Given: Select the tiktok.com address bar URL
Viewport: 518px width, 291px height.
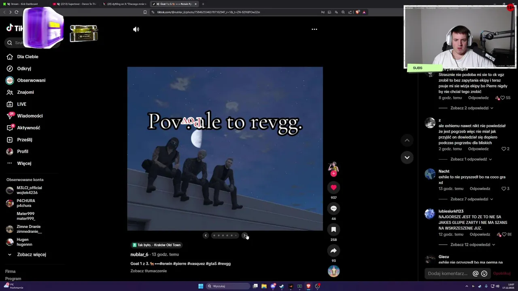Looking at the screenshot, I should 208,12.
